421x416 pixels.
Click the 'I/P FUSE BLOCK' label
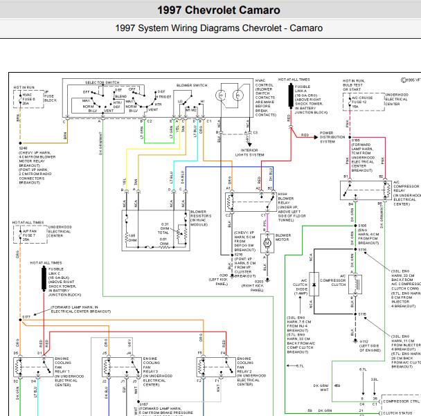tap(51, 96)
